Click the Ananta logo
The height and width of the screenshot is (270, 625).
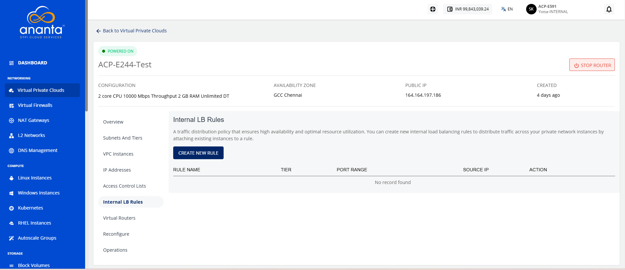click(x=41, y=22)
